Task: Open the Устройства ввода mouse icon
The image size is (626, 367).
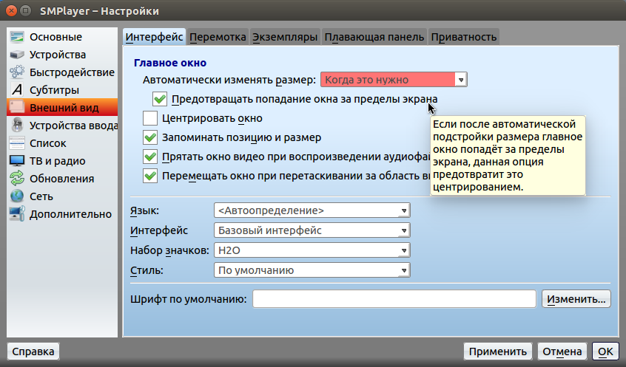Action: click(x=17, y=126)
